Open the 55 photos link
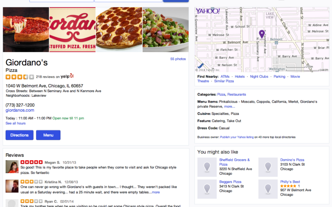 pos(178,59)
